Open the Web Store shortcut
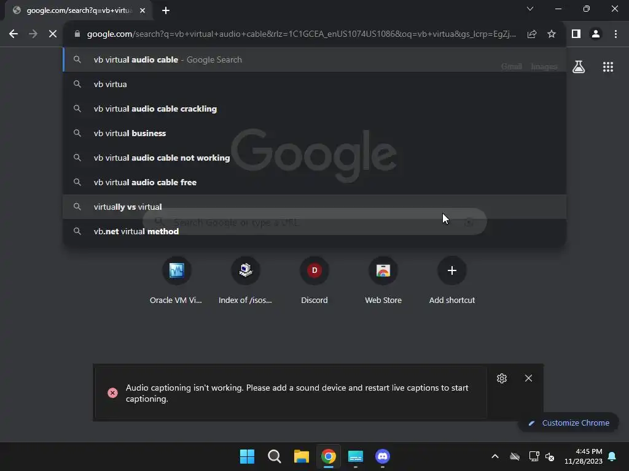The width and height of the screenshot is (629, 471). click(383, 280)
